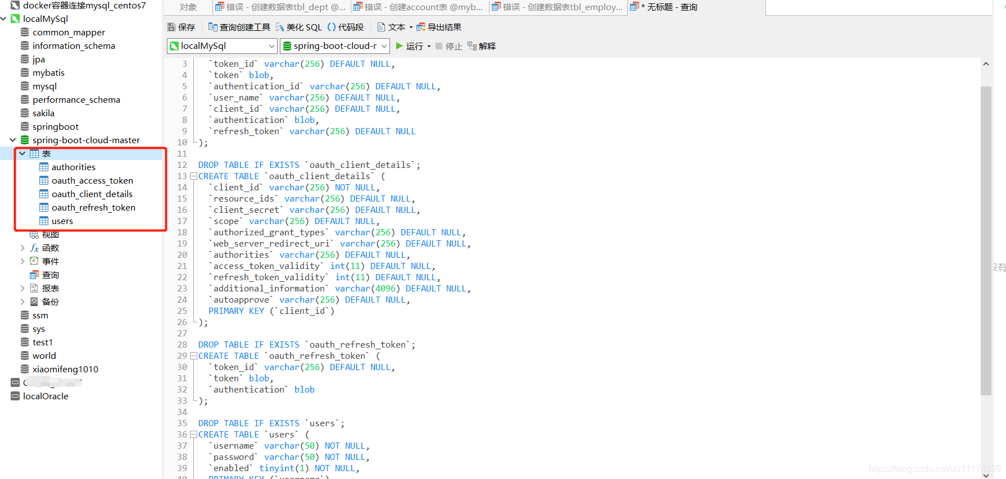Select the xiaomifeng1010 database
This screenshot has height=479, width=1006.
coord(65,369)
